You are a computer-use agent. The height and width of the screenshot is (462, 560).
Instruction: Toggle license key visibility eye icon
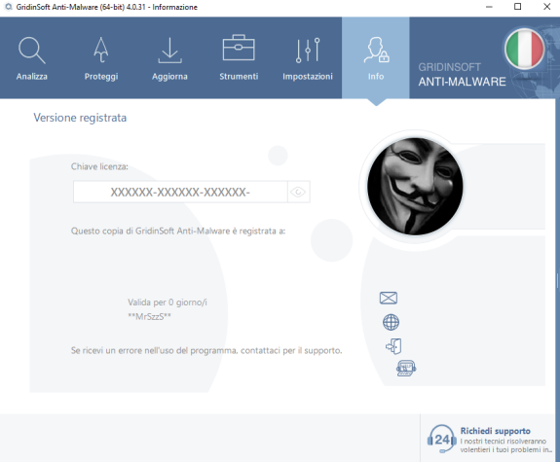pyautogui.click(x=298, y=192)
